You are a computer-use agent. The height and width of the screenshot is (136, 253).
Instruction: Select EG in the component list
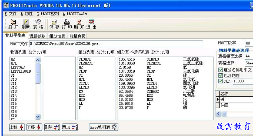point(81,92)
